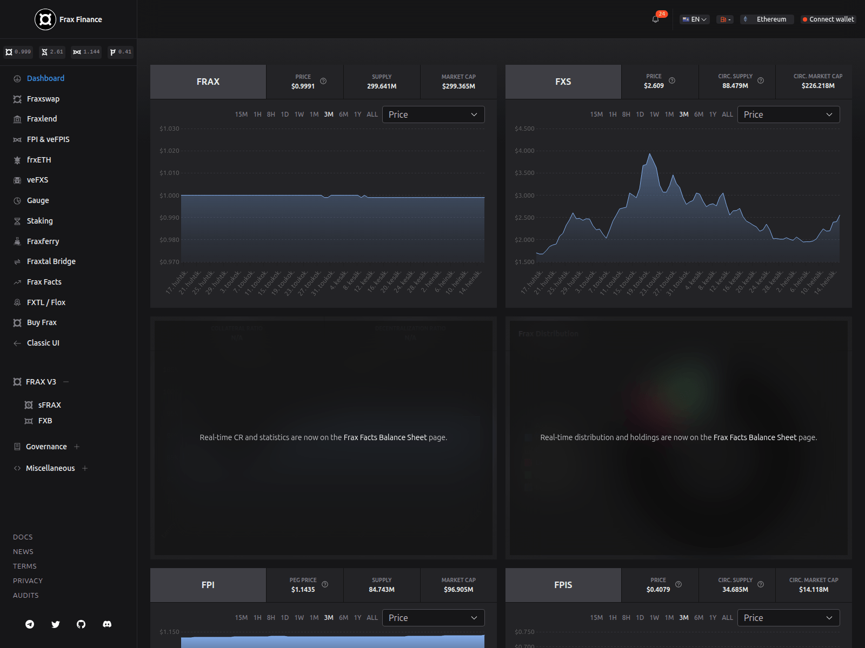Image resolution: width=865 pixels, height=648 pixels.
Task: Open the FPIS chart Price dropdown
Action: pyautogui.click(x=789, y=618)
